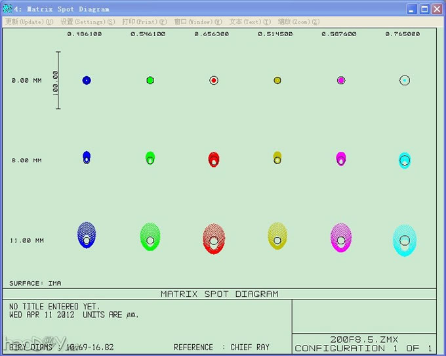Screen dimensions: 446x356
Task: Click the green spot at 8.00 MM field
Action: point(150,158)
